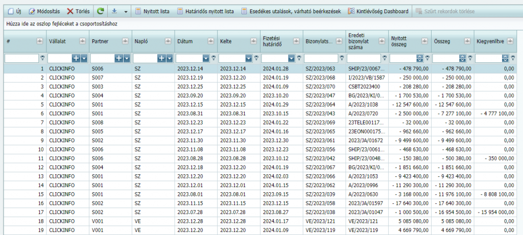This screenshot has width=523, height=235.
Task: Click the Bizonylatszám filter input field
Action: click(321, 59)
